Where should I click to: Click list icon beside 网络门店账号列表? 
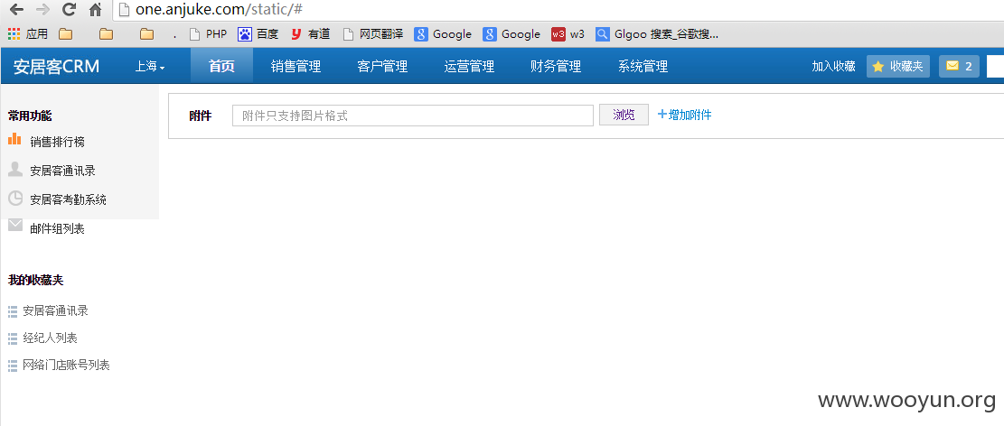(12, 366)
